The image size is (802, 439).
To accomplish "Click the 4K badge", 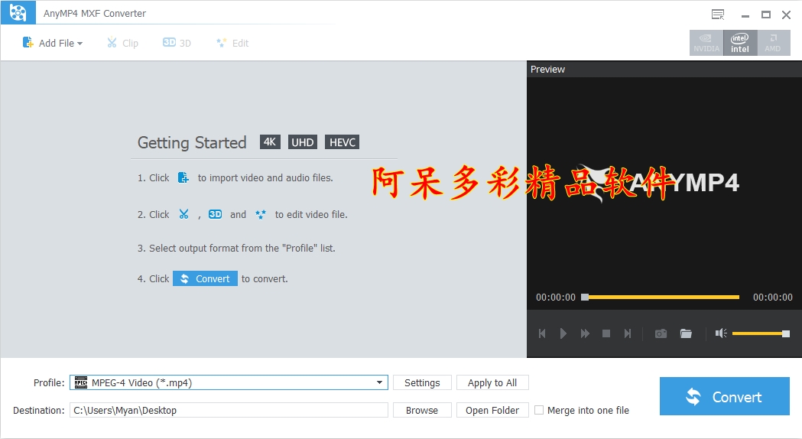I will click(x=270, y=141).
